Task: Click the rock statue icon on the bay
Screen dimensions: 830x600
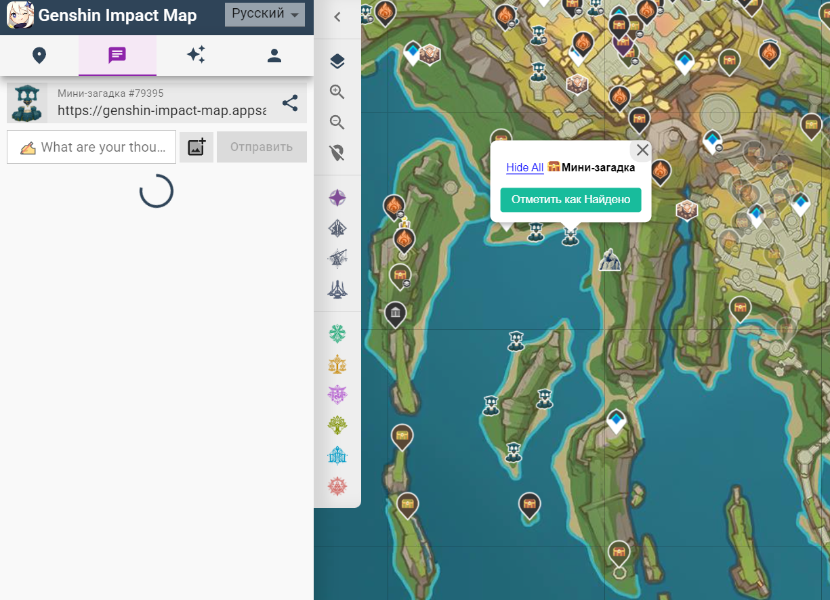Action: [610, 260]
